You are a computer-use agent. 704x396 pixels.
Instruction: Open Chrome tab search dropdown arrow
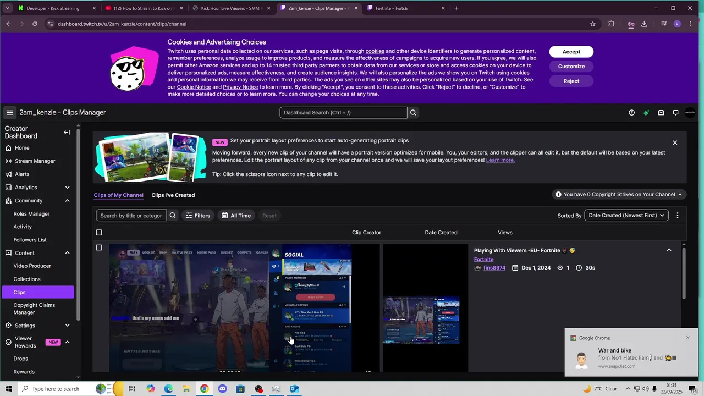coord(7,8)
